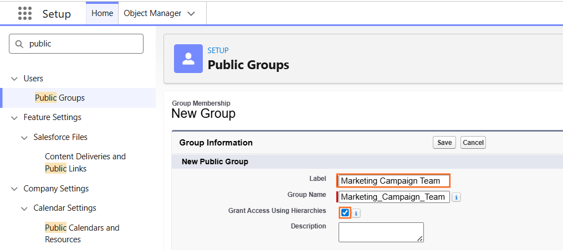Screen dimensions: 563x250
Task: Click the Cancel button
Action: pos(473,143)
